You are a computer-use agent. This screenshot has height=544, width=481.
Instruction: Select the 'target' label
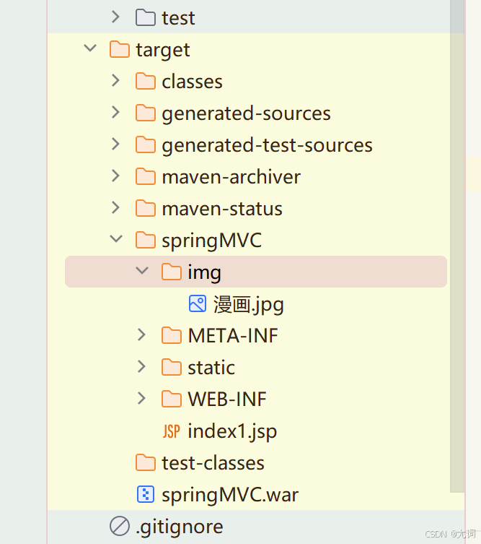[163, 51]
